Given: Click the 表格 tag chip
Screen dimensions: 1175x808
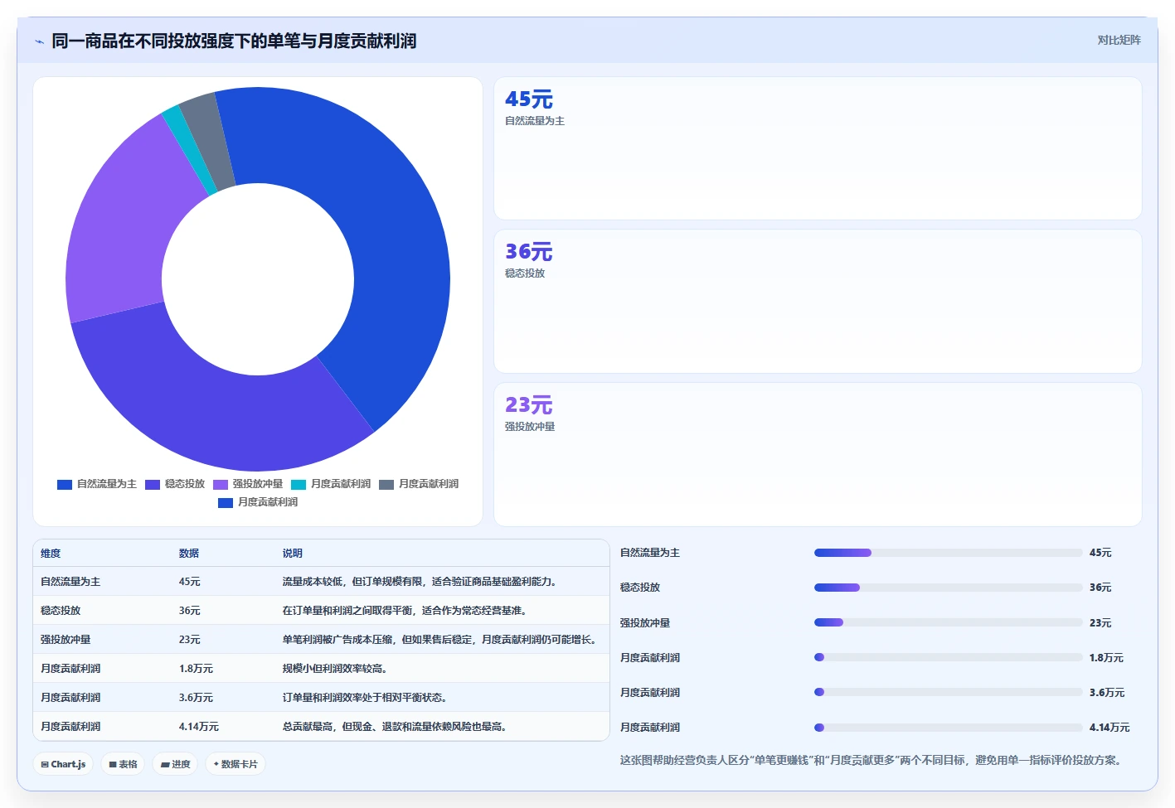Looking at the screenshot, I should (123, 764).
